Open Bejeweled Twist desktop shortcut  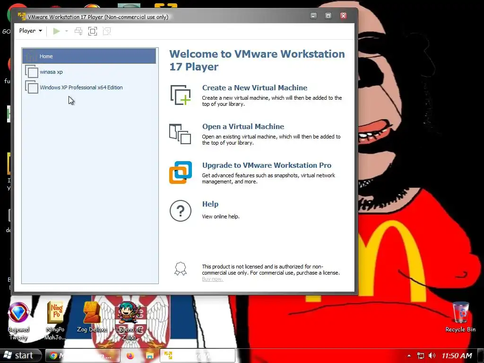(x=18, y=321)
